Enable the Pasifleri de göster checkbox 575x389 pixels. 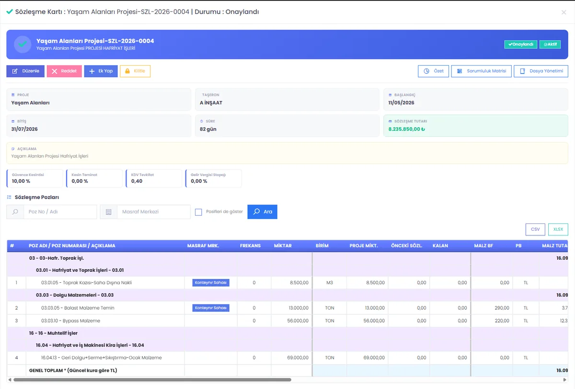tap(198, 212)
